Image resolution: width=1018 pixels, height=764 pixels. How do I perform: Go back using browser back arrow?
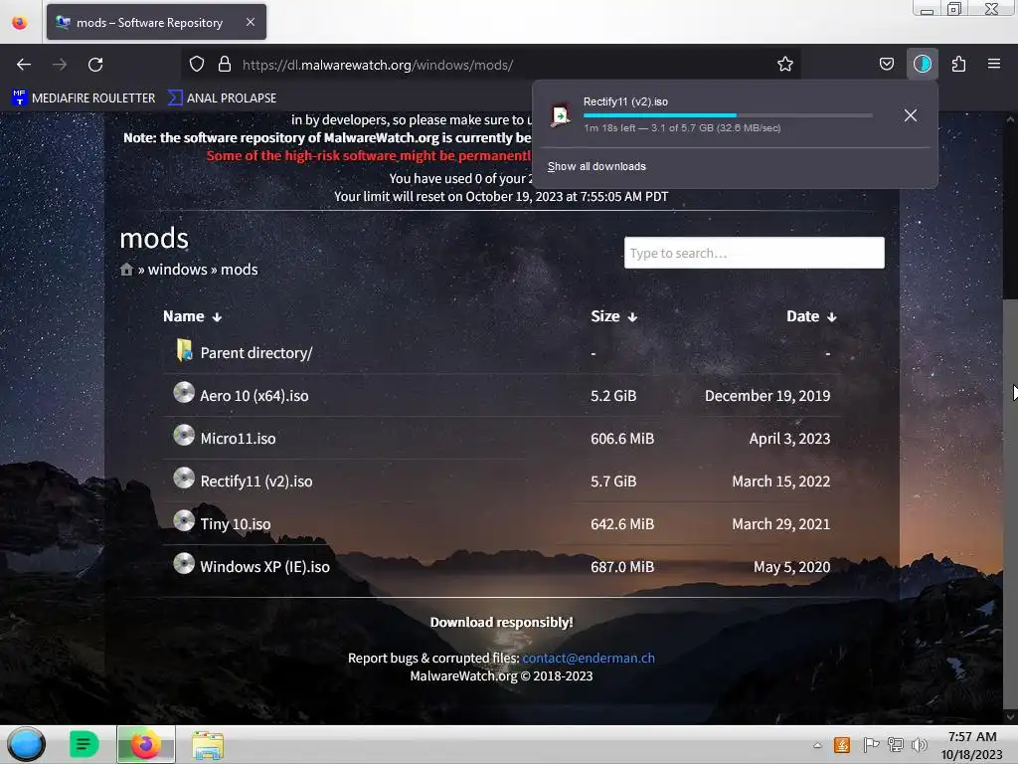coord(24,65)
